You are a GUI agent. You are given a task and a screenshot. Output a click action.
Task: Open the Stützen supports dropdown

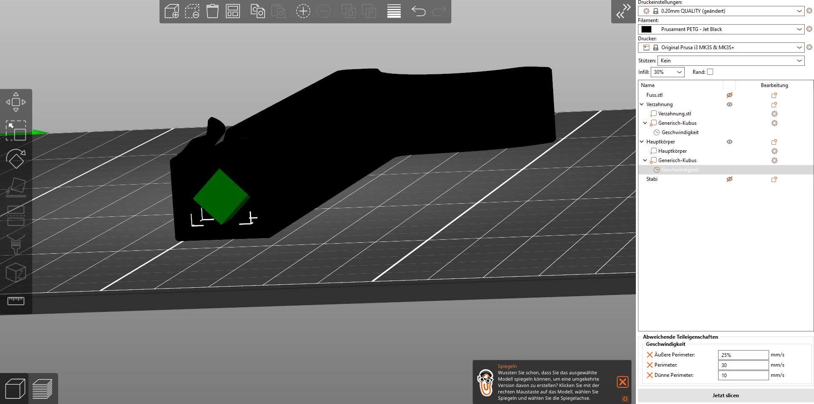[x=731, y=61]
